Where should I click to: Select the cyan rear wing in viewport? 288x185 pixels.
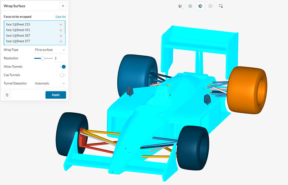[x=199, y=40]
